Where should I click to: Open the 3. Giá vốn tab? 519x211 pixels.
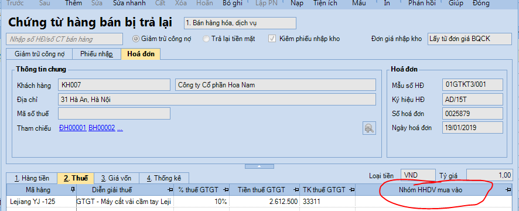click(x=116, y=178)
